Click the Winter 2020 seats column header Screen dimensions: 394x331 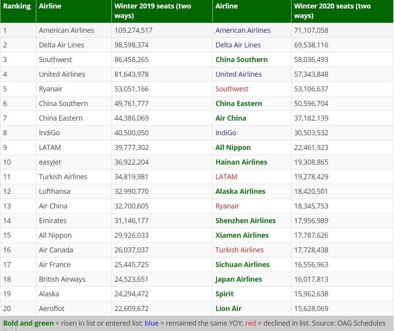pos(332,11)
